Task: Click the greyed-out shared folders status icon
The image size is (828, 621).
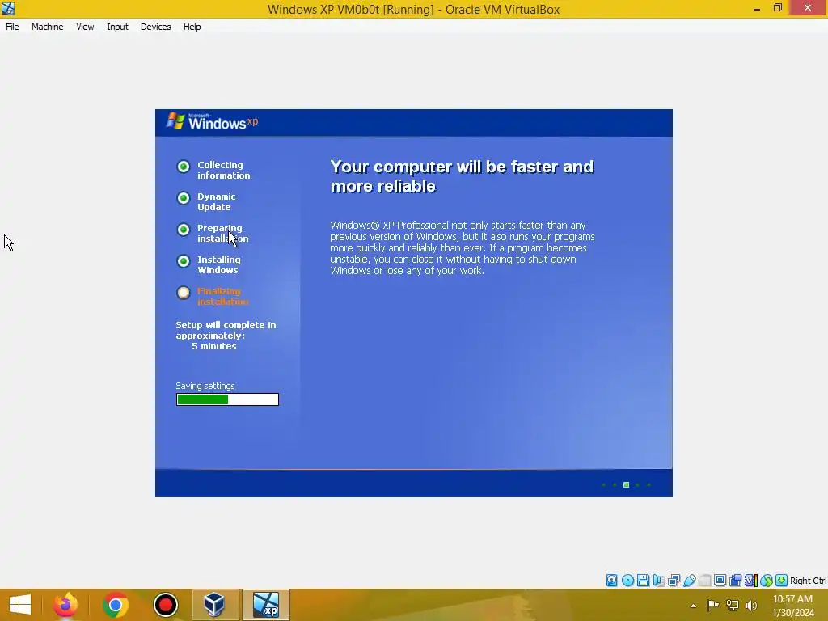Action: pyautogui.click(x=704, y=581)
